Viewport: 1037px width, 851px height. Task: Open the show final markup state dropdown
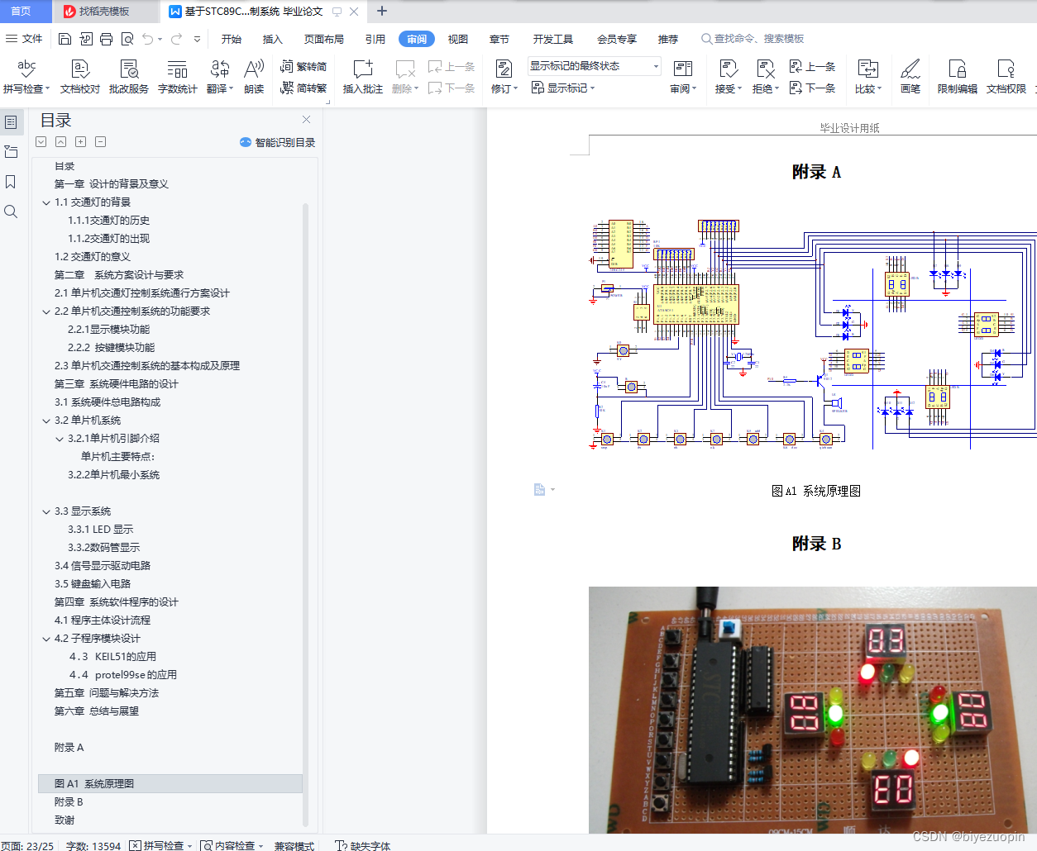(595, 66)
